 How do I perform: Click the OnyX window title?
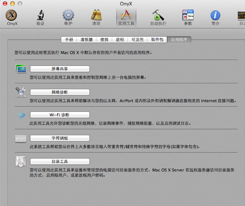tap(126, 3)
